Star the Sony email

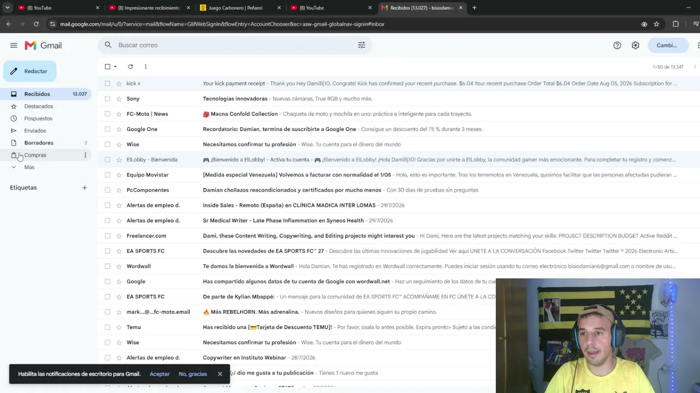(119, 99)
